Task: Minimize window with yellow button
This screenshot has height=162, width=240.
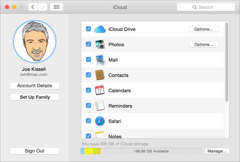Action: pos(14,7)
